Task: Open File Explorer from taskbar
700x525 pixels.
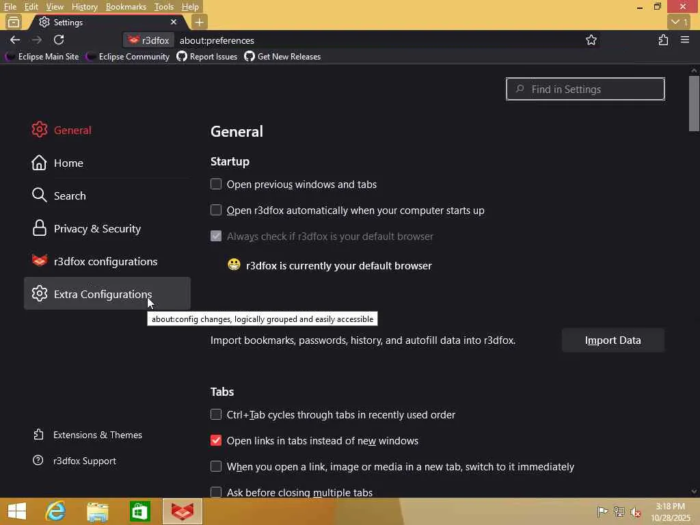Action: [97, 511]
